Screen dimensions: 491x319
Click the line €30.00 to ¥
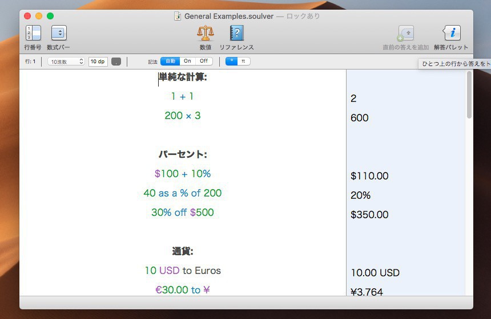183,290
